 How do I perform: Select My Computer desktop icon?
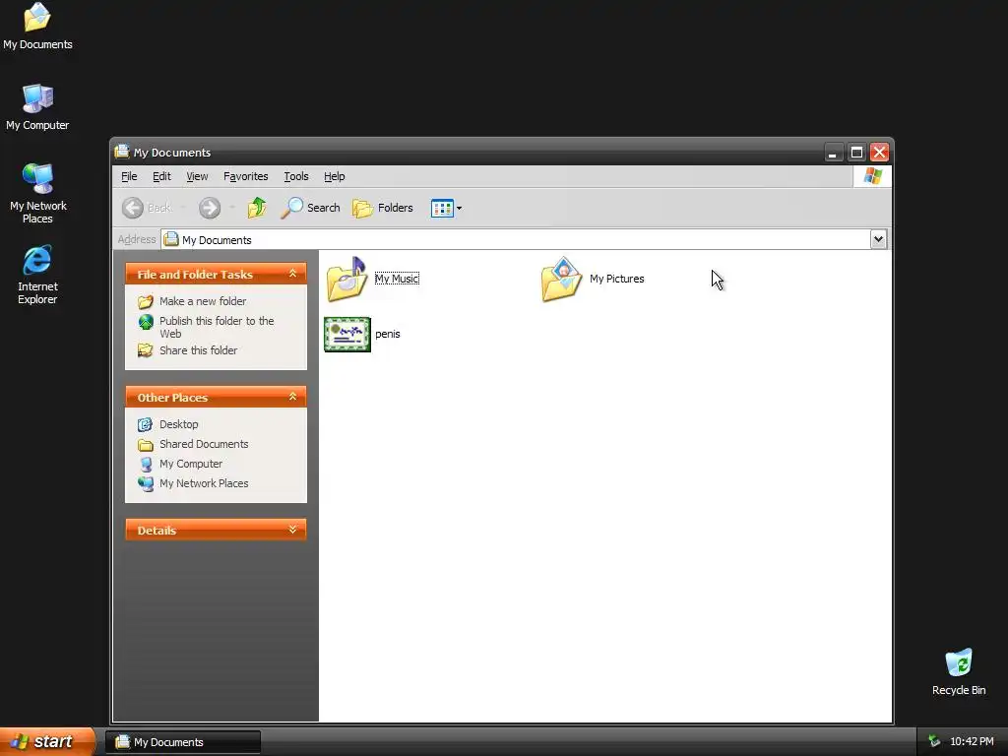[37, 107]
